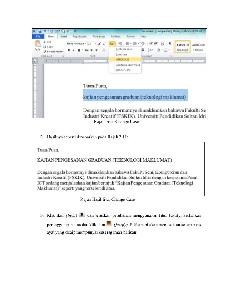The image size is (228, 296).
Task: Open the Change Case Aa dropdown button
Action: point(112,44)
